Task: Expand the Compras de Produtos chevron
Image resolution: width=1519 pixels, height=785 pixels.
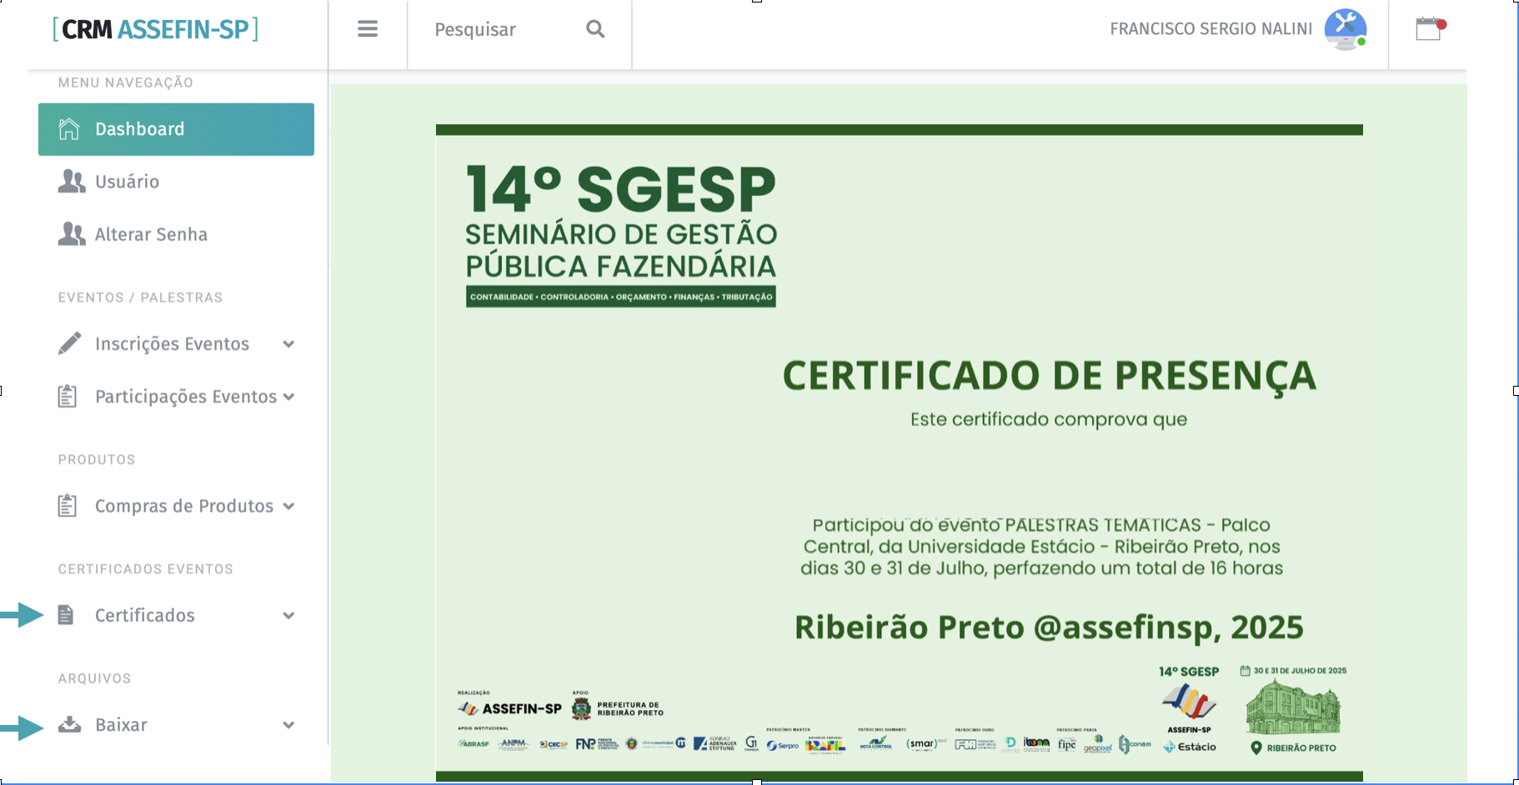Action: 288,506
